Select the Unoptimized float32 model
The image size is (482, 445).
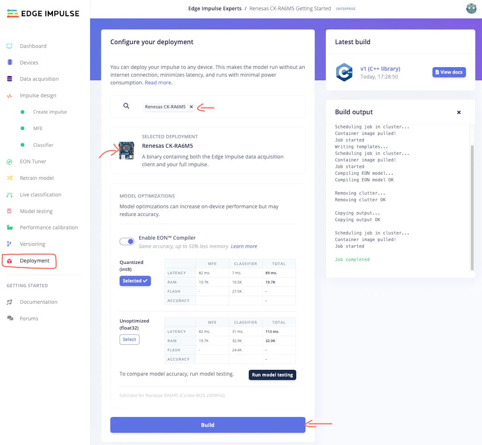129,339
